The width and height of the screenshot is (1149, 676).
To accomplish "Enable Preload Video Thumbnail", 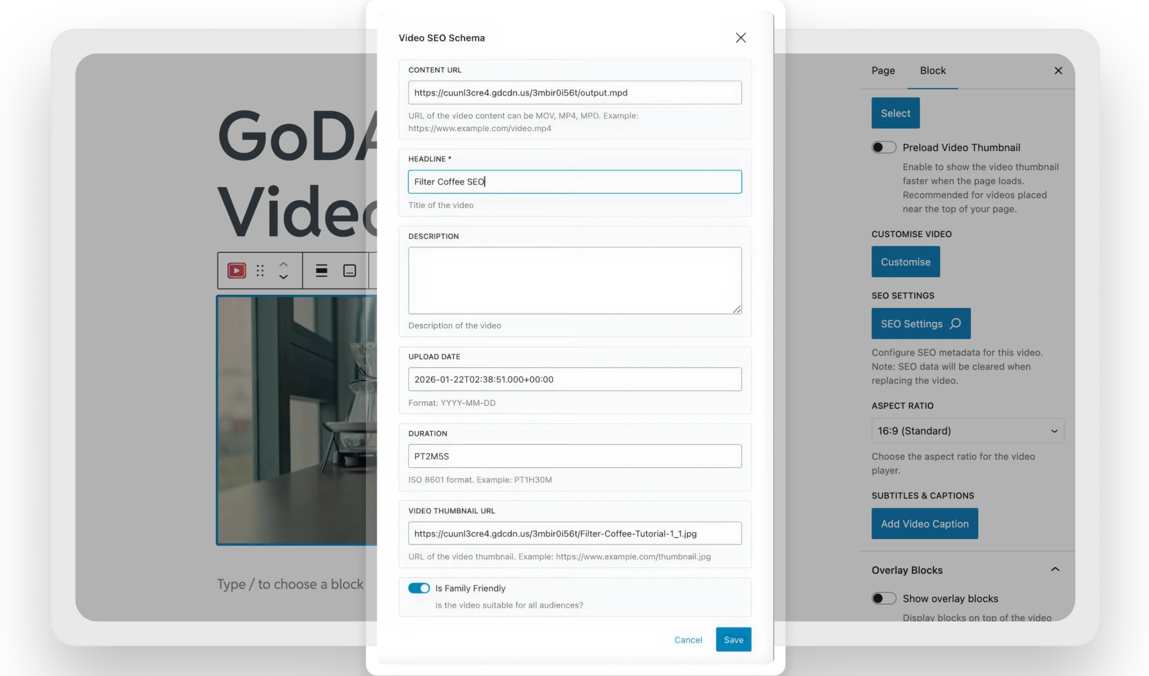I will coord(883,147).
